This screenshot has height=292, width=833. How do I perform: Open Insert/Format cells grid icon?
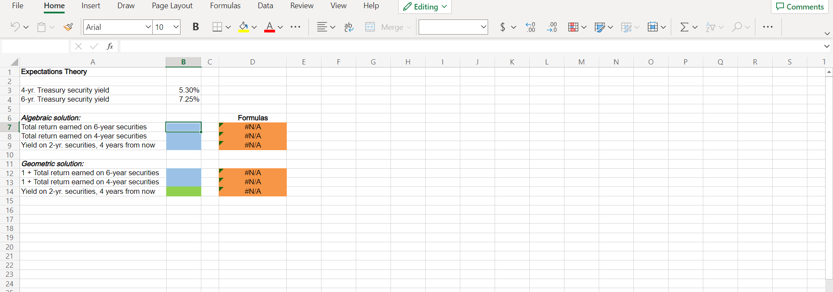pos(653,27)
